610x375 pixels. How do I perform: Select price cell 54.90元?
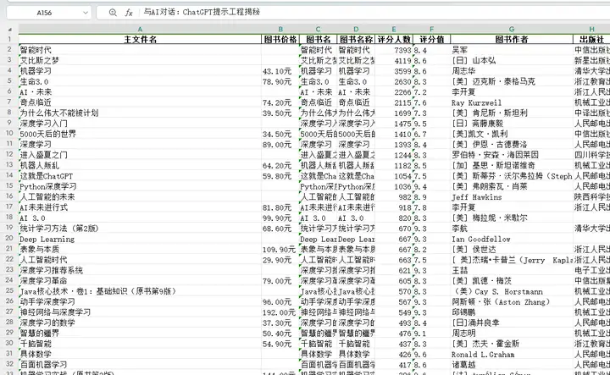coord(280,344)
